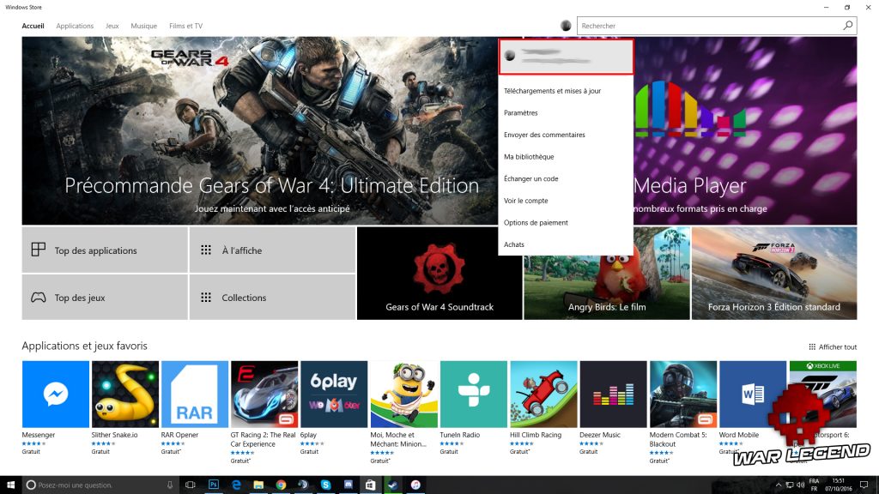
Task: Click the search magnifier icon
Action: point(848,26)
